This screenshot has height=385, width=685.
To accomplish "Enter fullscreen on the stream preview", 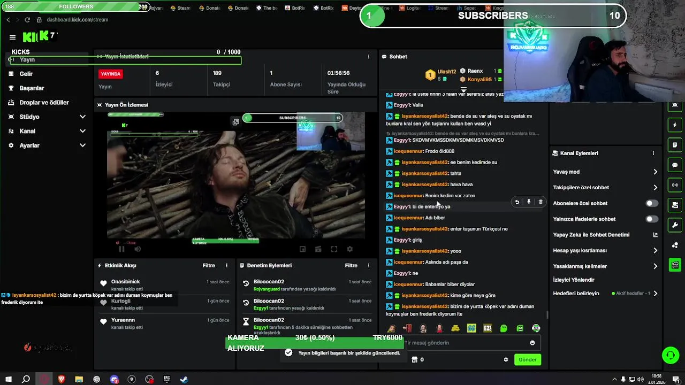I will (x=334, y=249).
